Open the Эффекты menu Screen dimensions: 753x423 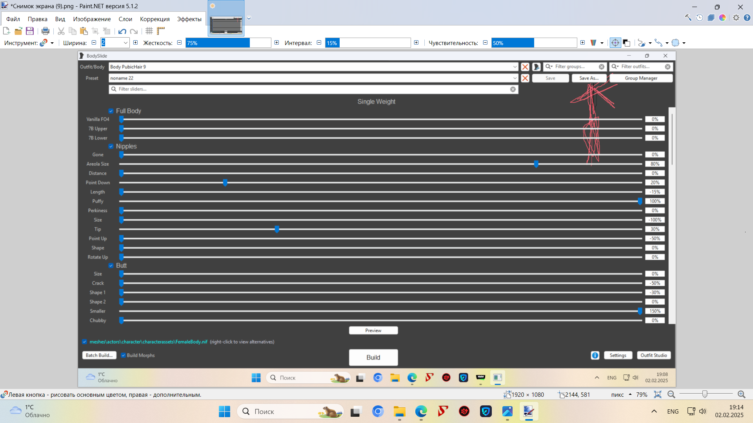(189, 19)
